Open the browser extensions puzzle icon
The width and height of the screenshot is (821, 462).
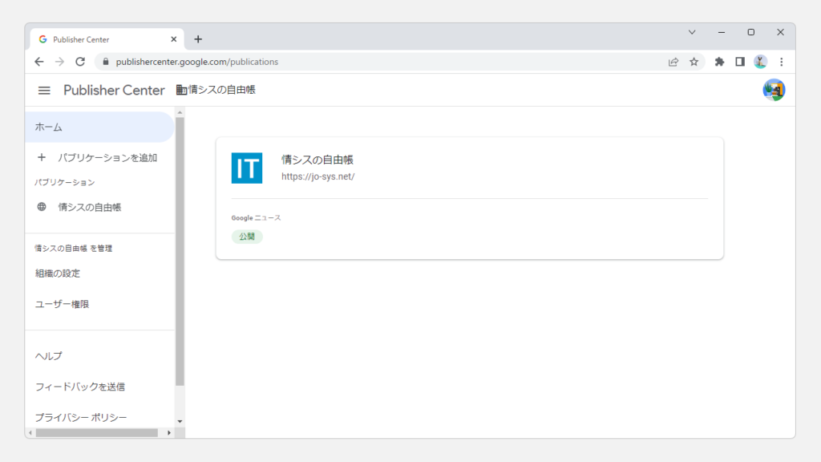pos(719,62)
